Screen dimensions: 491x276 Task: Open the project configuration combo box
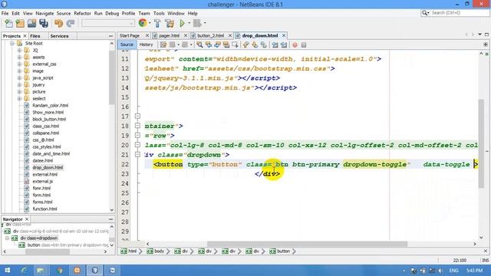coord(107,23)
